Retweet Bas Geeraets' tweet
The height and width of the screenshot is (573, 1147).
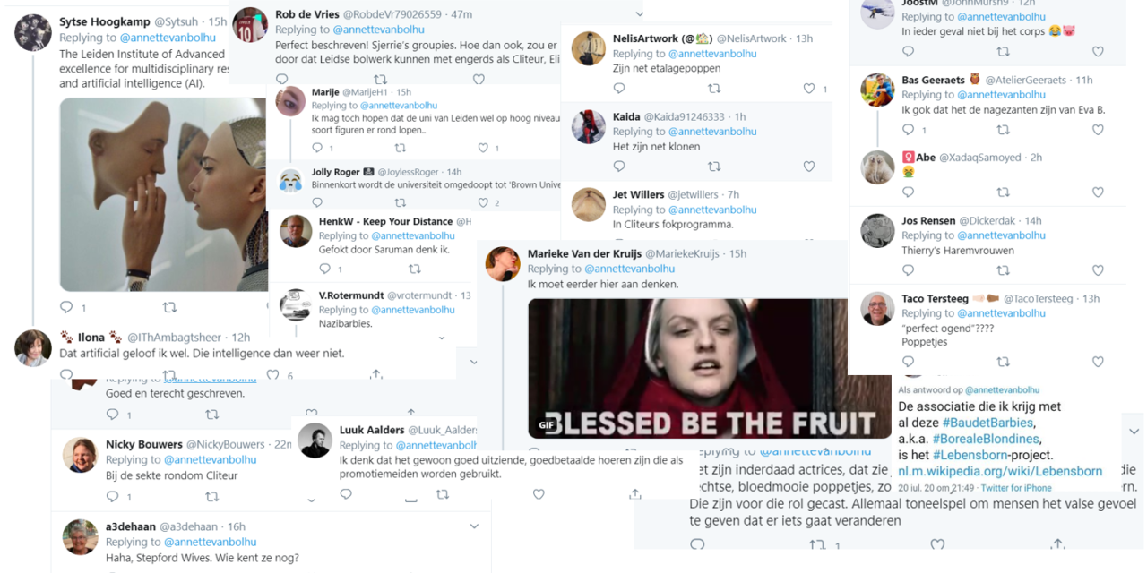pos(1003,130)
